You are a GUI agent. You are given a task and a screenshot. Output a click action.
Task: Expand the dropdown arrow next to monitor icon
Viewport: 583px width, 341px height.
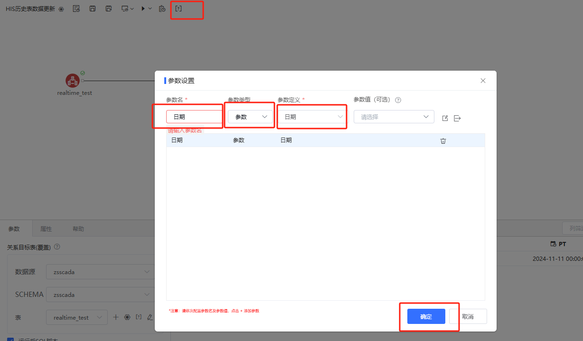pos(132,9)
